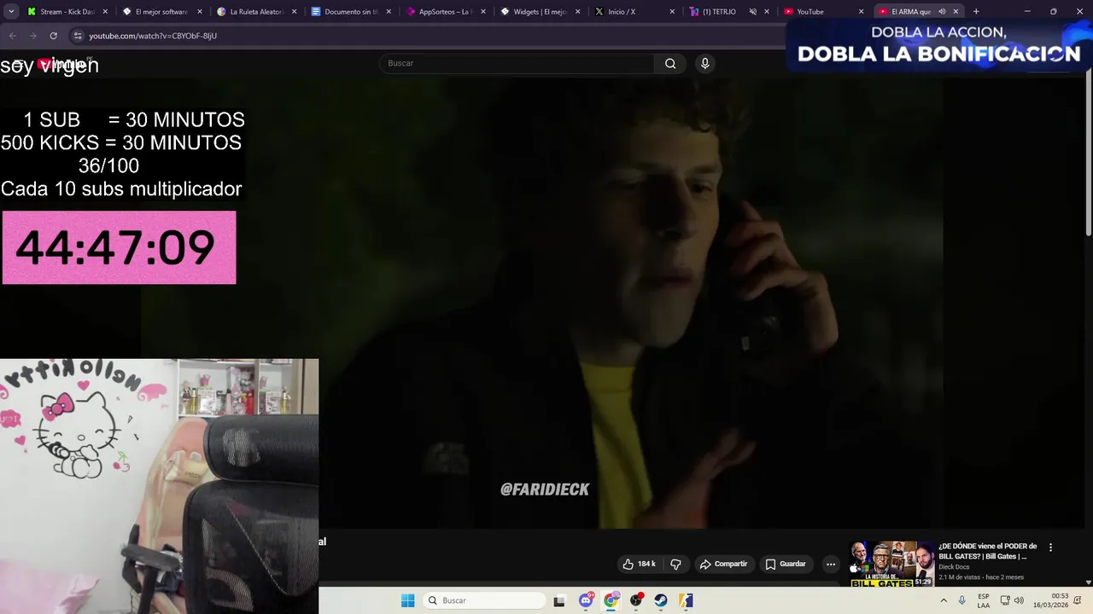
Task: Open the yellow taskbar app icon
Action: click(686, 600)
